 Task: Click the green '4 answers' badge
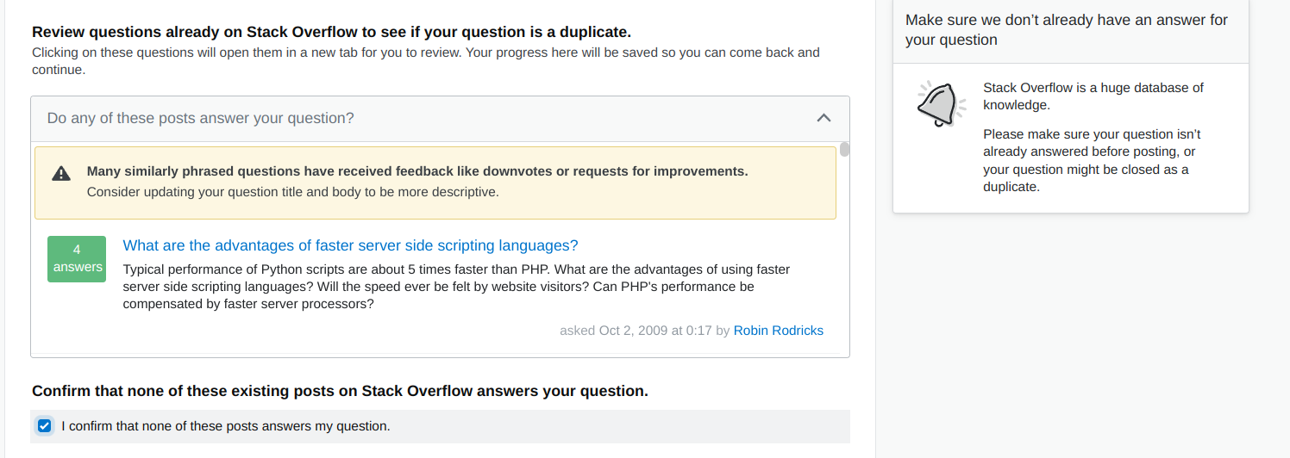(77, 258)
